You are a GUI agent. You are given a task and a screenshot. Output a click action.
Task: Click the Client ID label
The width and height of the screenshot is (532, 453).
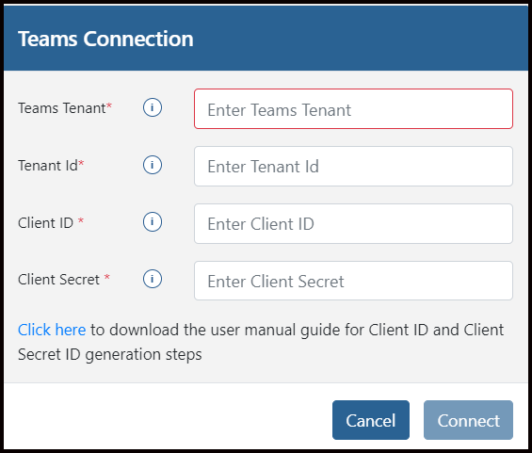(x=51, y=223)
